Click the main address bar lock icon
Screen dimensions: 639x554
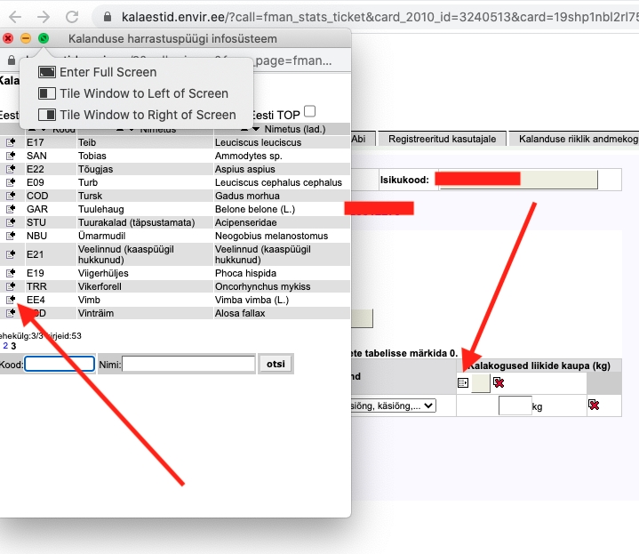[108, 17]
